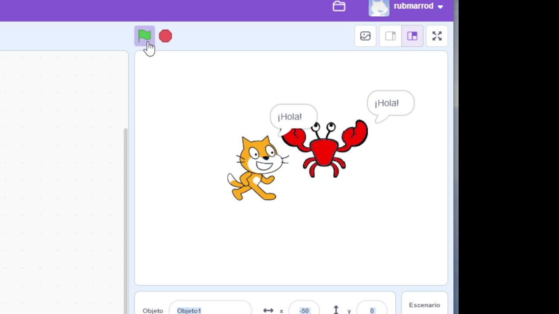Click the green flag to run
Image resolution: width=559 pixels, height=314 pixels.
144,36
